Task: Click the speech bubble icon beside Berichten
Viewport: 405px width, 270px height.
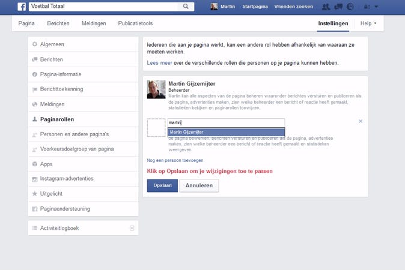Action: pyautogui.click(x=35, y=59)
